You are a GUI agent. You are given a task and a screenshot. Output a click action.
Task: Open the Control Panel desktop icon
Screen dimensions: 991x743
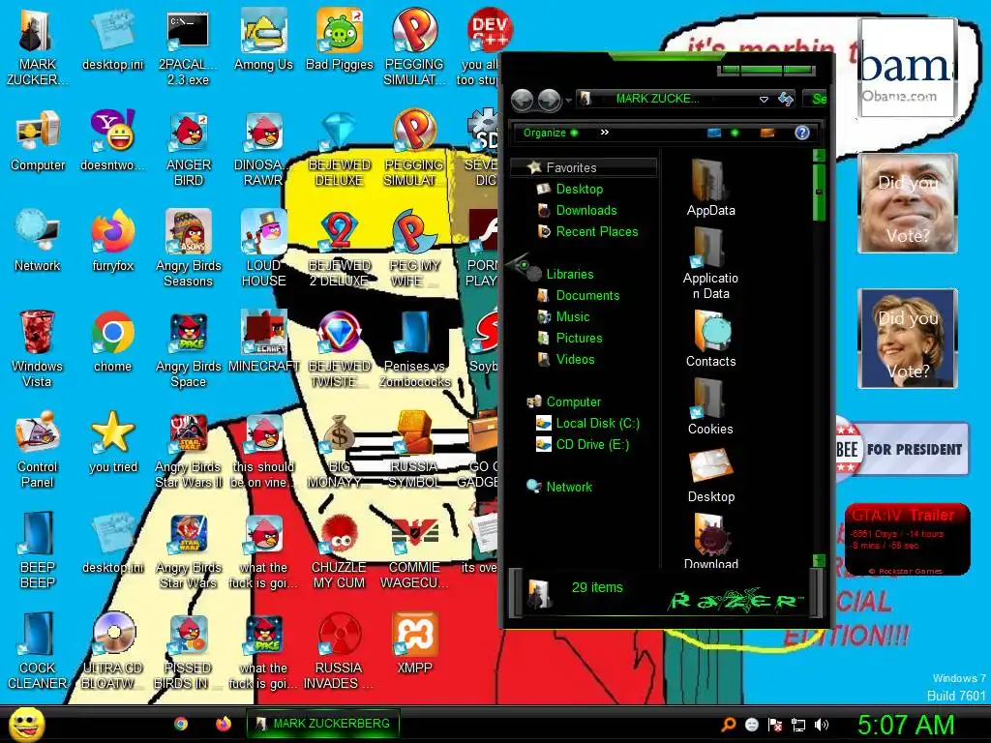[38, 451]
